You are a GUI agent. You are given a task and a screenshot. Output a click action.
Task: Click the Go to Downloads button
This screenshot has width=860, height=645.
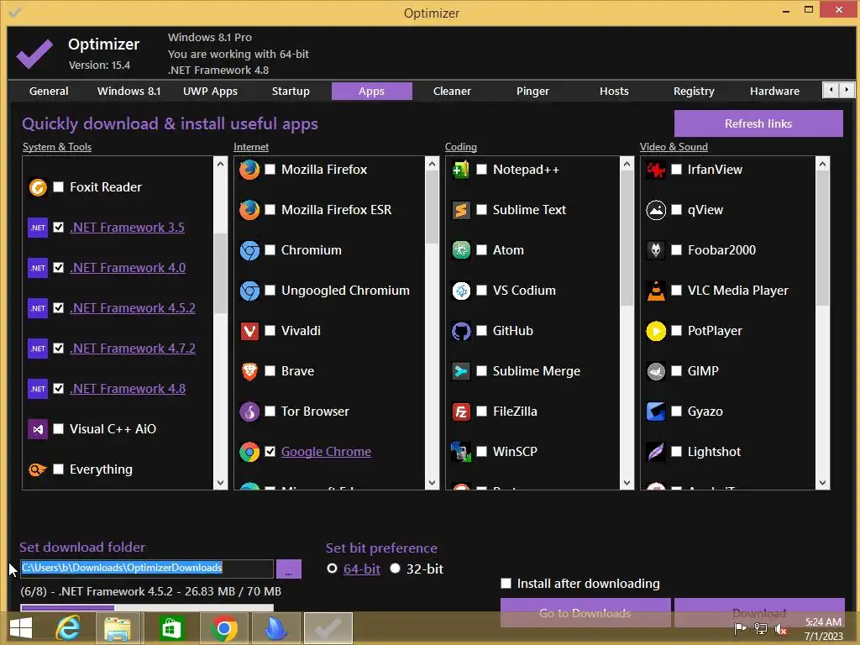click(x=585, y=612)
